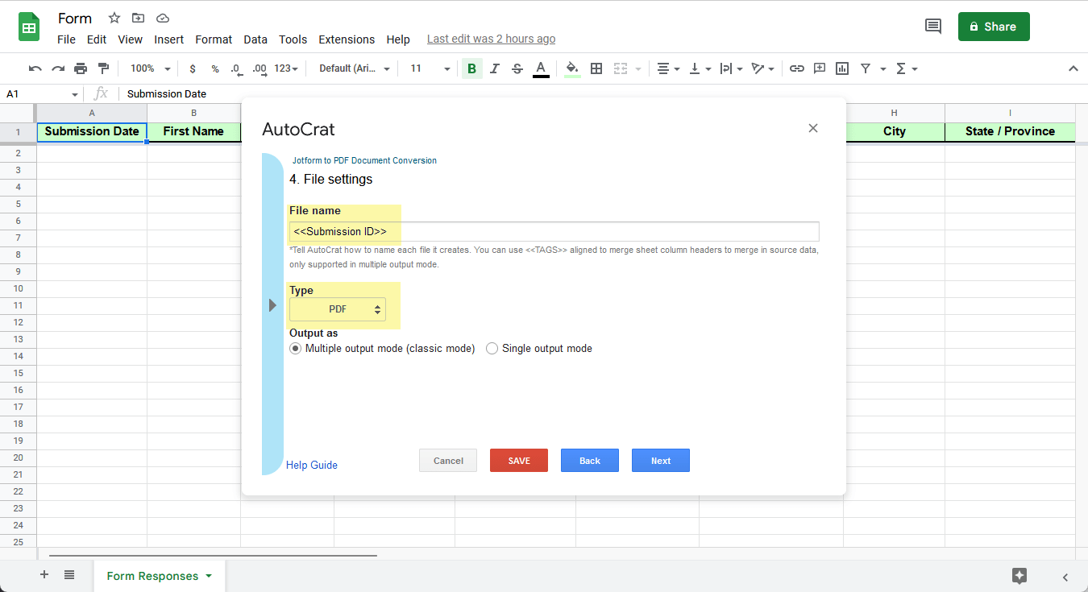
Task: Open the Functions sigma icon
Action: click(902, 68)
